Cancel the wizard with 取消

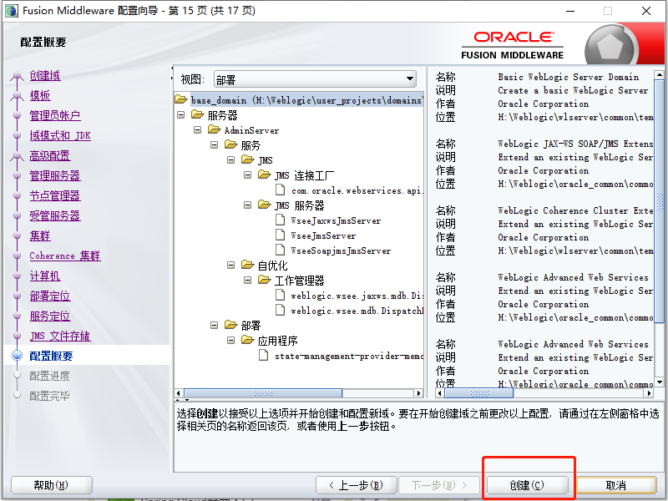[x=616, y=485]
